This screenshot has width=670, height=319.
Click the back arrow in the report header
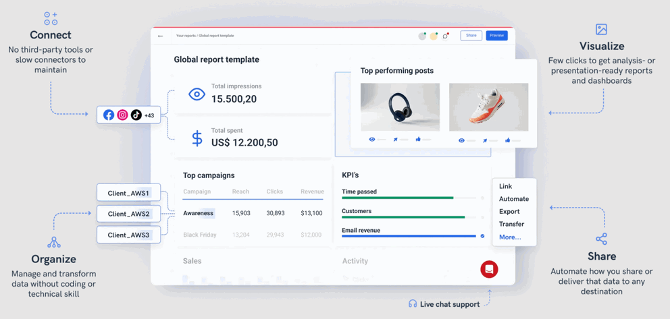point(160,36)
